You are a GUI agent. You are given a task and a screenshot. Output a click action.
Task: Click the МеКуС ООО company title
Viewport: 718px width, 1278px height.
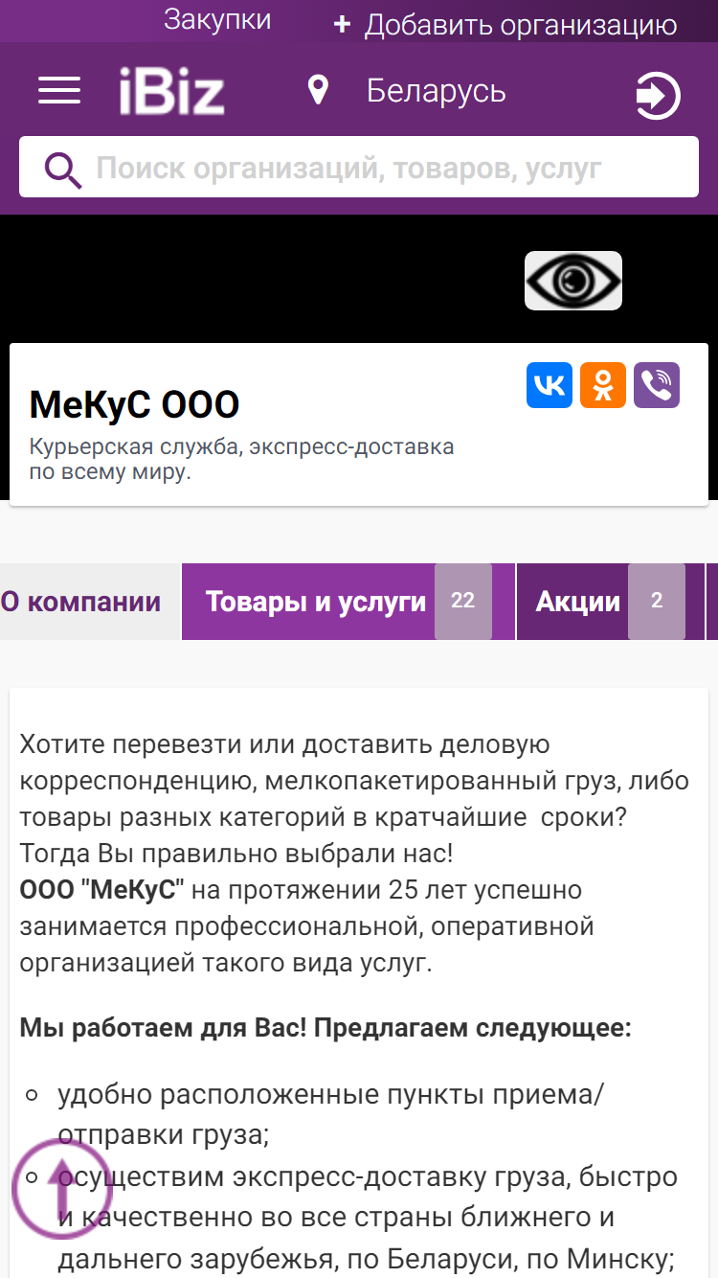(x=134, y=404)
